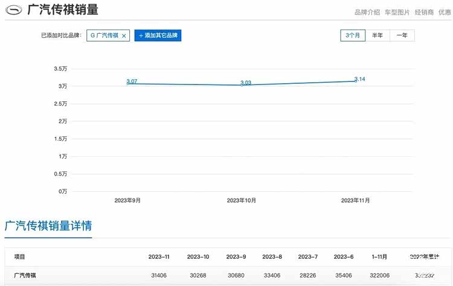Switch to the 一年 time range
Screen dimensions: 453x286
click(x=402, y=36)
